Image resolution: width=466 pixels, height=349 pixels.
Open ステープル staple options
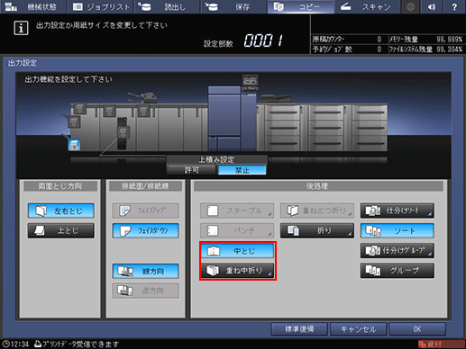pyautogui.click(x=237, y=210)
